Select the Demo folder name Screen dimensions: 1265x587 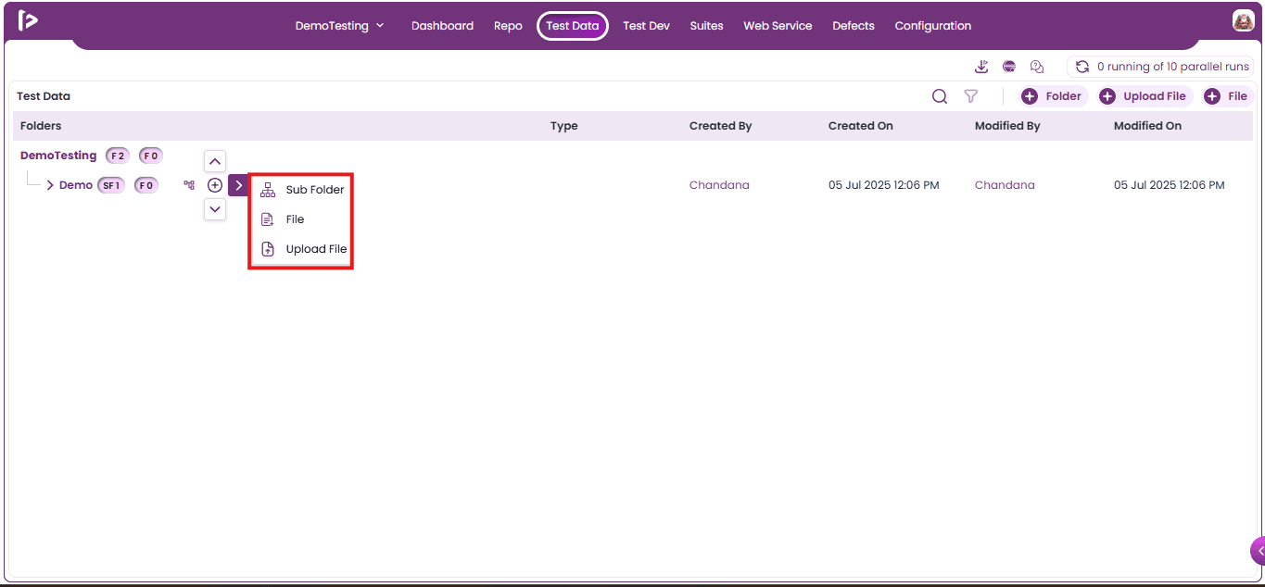click(76, 185)
